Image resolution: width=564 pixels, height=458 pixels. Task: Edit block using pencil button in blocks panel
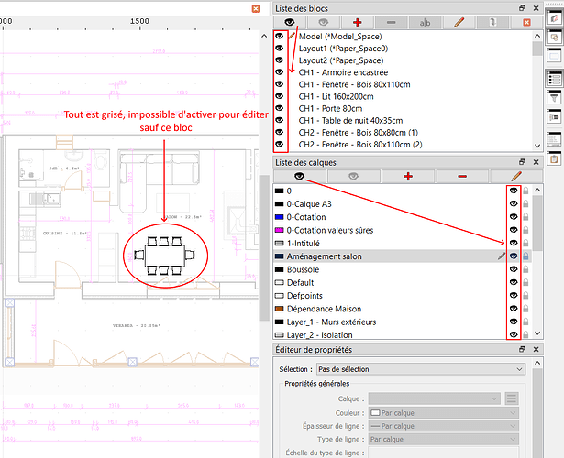click(459, 22)
